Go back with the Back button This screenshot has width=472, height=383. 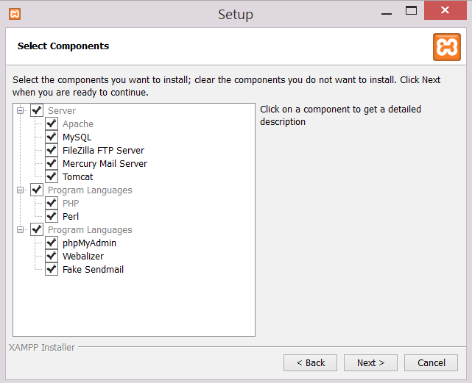(x=310, y=362)
